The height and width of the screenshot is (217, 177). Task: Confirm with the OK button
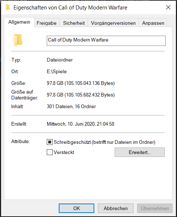coord(77,208)
